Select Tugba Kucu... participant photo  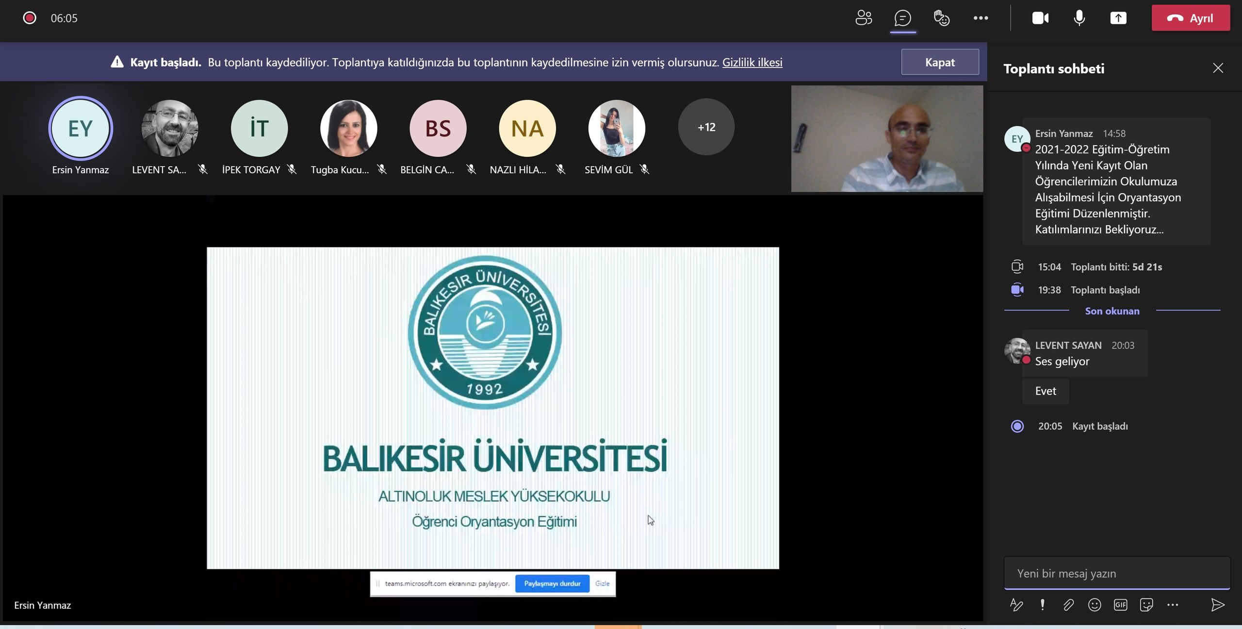coord(348,128)
